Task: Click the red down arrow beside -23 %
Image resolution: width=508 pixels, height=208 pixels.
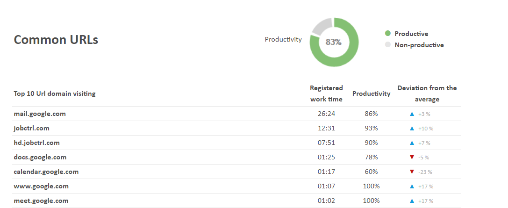Action: point(412,172)
